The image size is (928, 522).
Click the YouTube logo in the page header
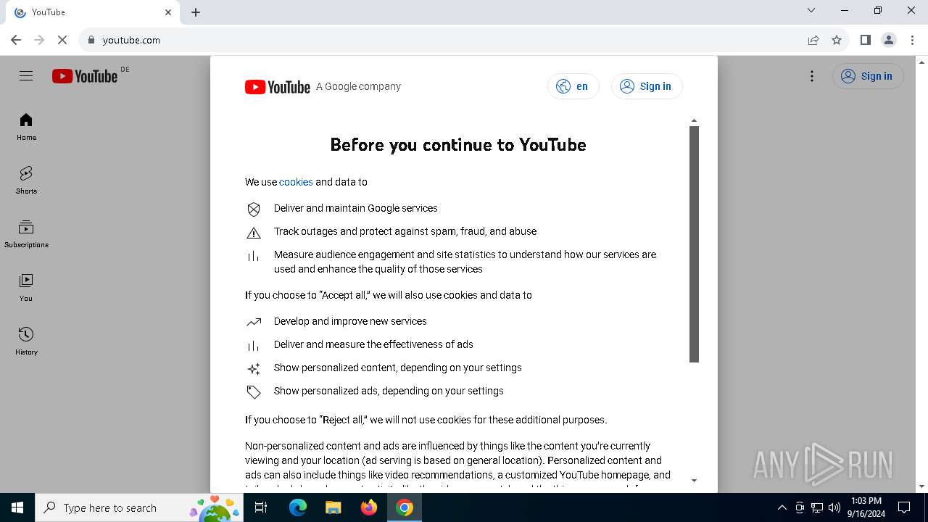pyautogui.click(x=85, y=76)
